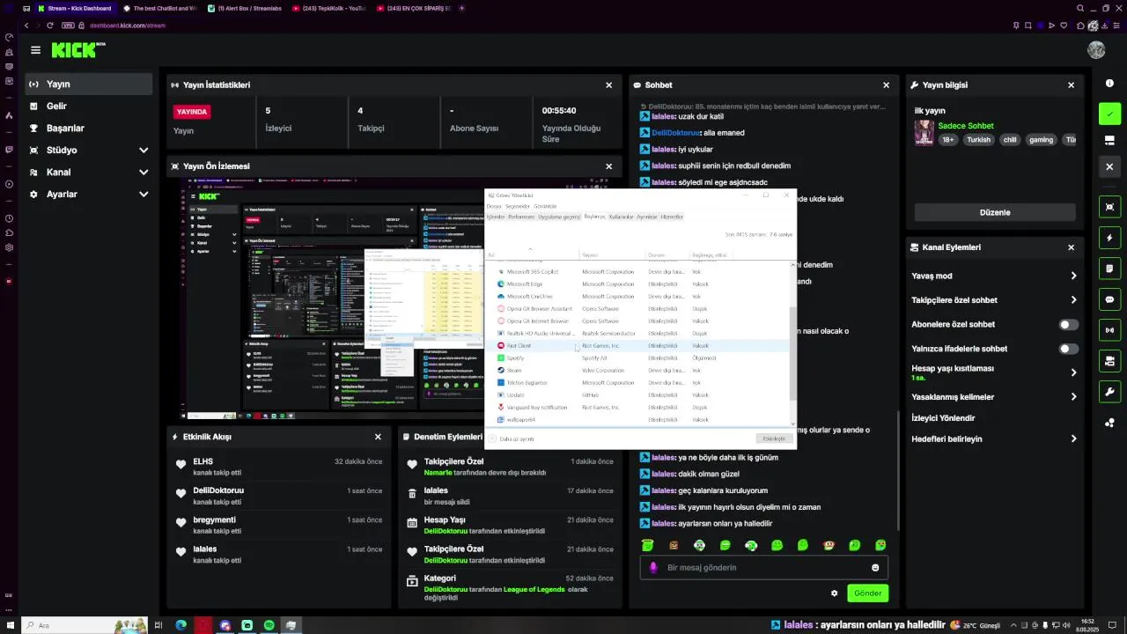Toggle the wrench stream info quick icon
The height and width of the screenshot is (634, 1127).
1109,392
